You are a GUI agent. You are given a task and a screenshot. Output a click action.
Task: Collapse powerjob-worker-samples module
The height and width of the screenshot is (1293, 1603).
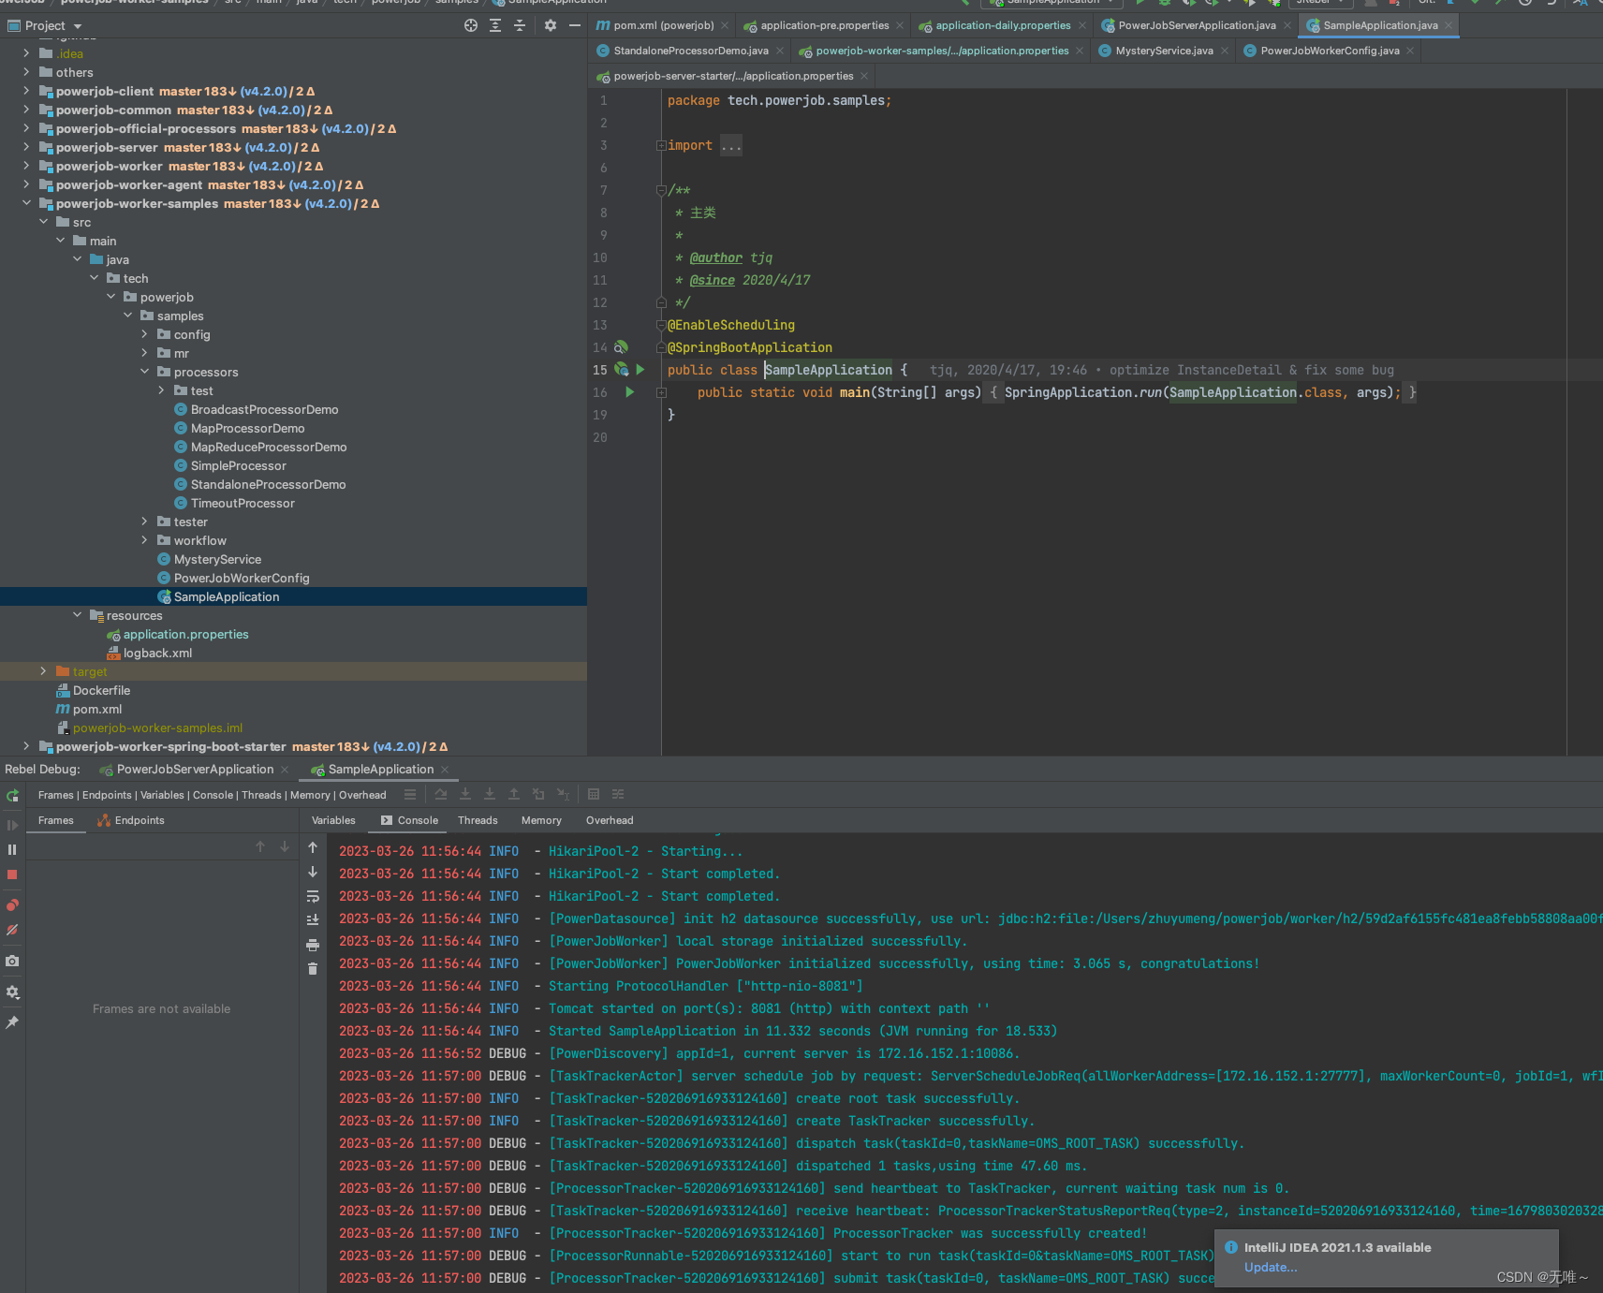pyautogui.click(x=26, y=203)
